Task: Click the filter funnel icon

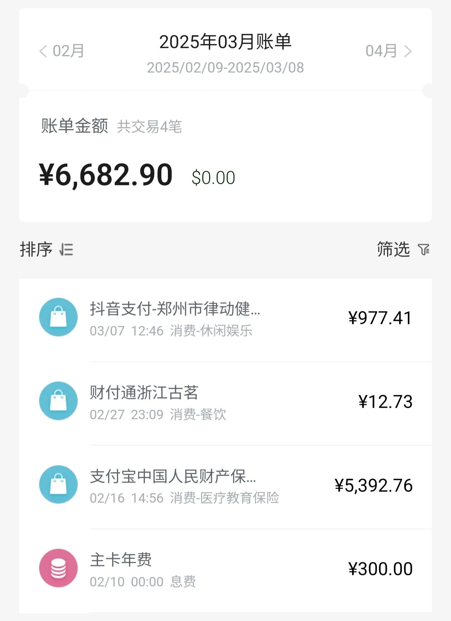Action: click(424, 250)
